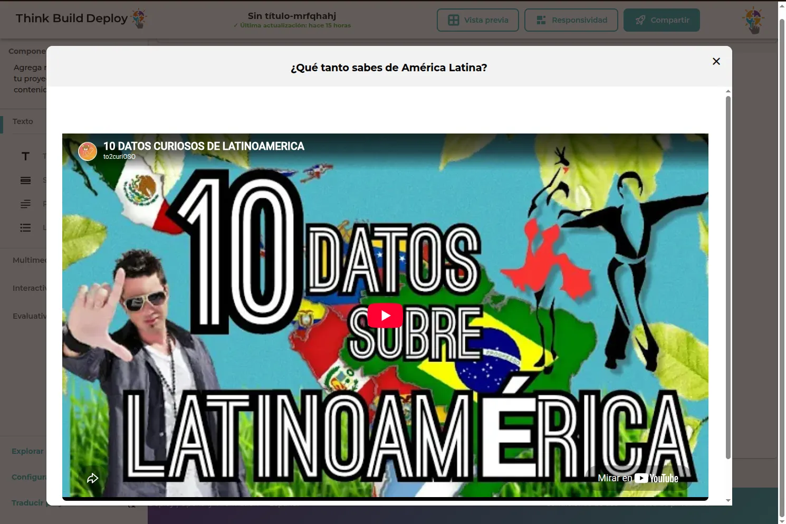Viewport: 786px width, 524px height.
Task: Select the bulleted list icon in Texto
Action: (25, 227)
